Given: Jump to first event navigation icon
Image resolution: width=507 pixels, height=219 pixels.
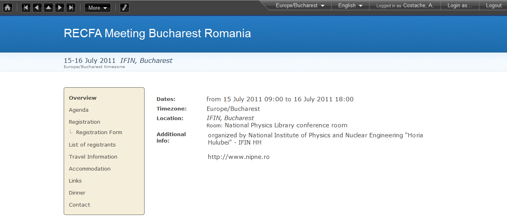Looking at the screenshot, I should [26, 8].
